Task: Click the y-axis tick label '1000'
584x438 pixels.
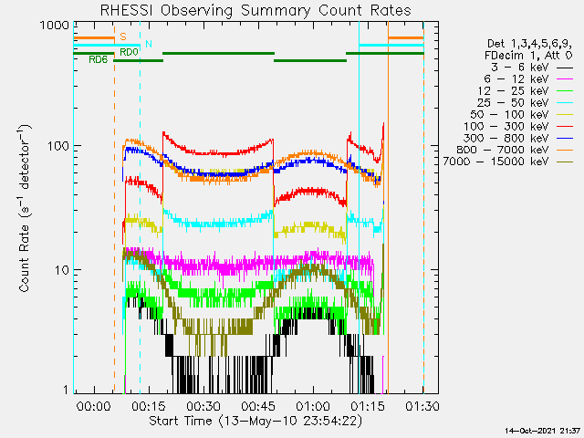Action: coord(55,26)
